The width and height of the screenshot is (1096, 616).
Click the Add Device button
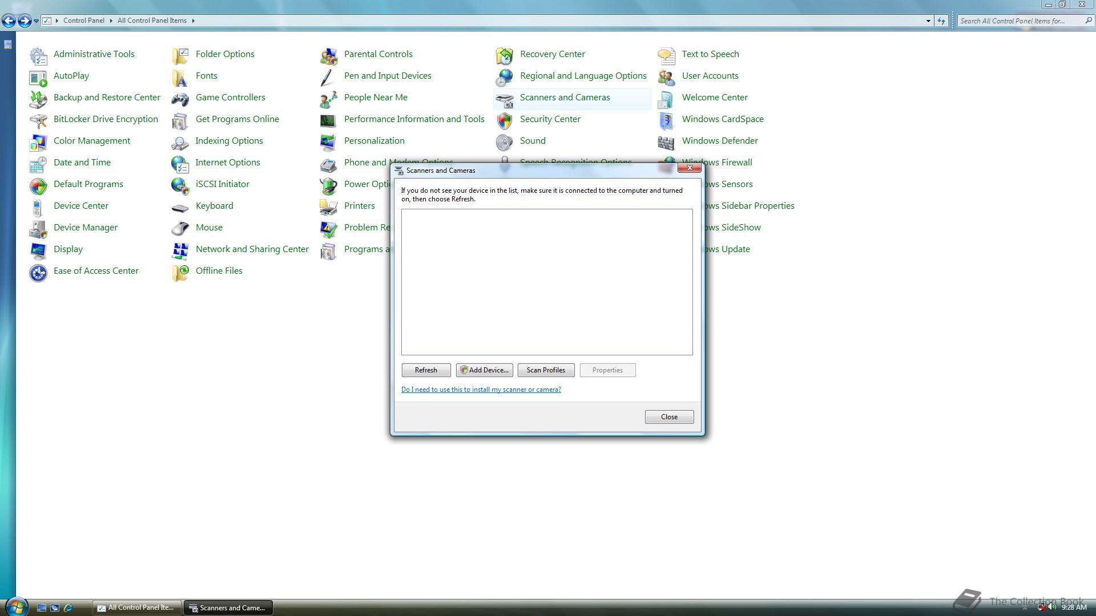pos(484,370)
